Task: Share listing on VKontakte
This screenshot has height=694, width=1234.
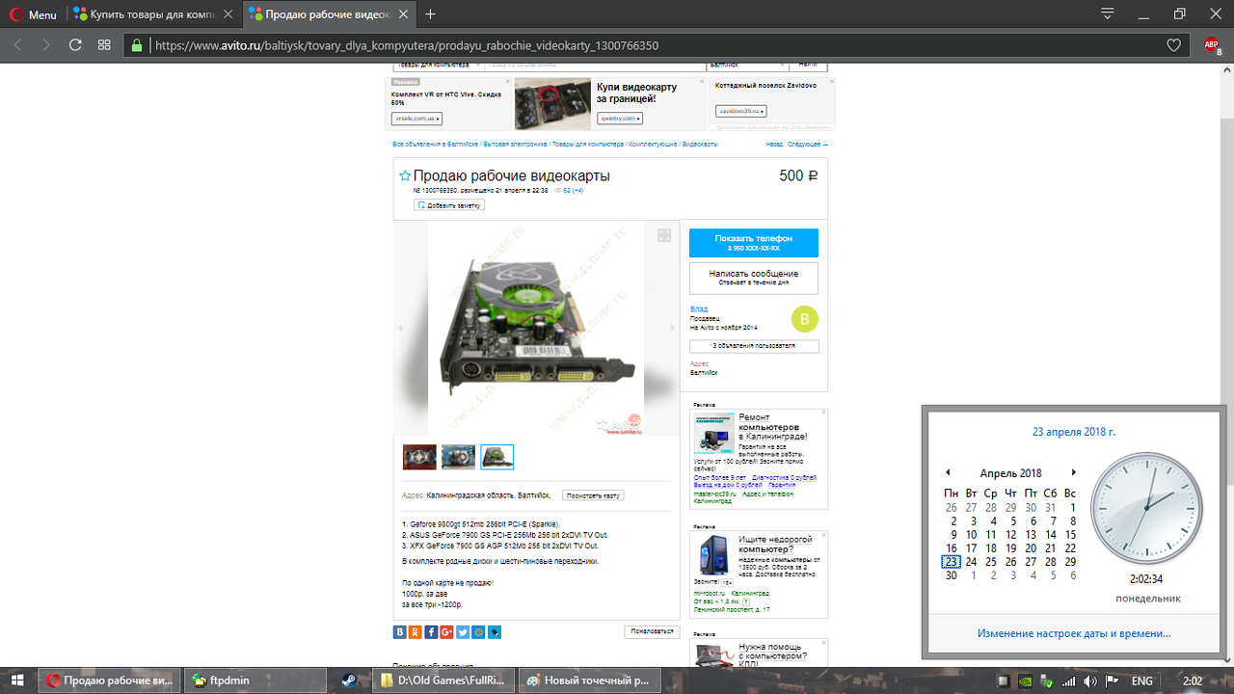Action: [399, 632]
